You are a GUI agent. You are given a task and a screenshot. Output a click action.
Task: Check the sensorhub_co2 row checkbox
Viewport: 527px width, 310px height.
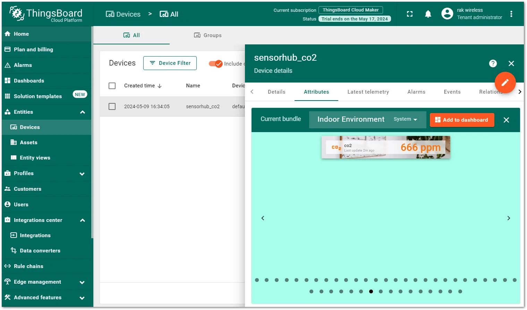(112, 106)
